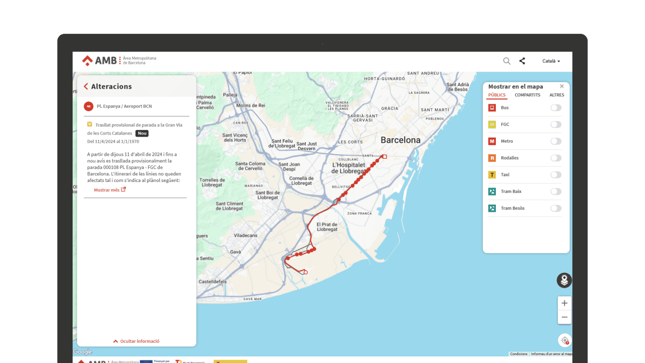Close the Mostrar en el mapa panel

pos(562,86)
